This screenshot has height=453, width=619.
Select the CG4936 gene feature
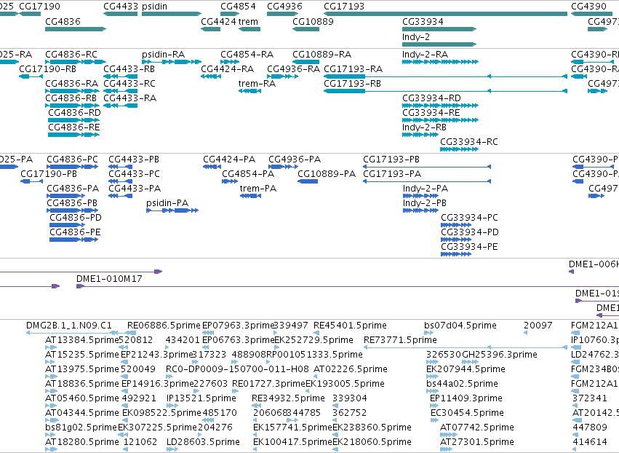(283, 15)
